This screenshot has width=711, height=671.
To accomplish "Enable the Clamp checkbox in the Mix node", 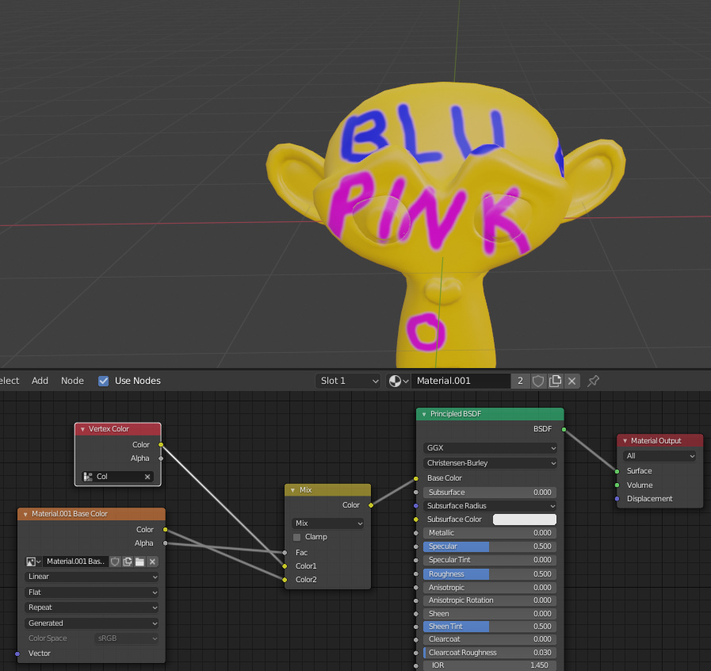I will click(x=298, y=537).
